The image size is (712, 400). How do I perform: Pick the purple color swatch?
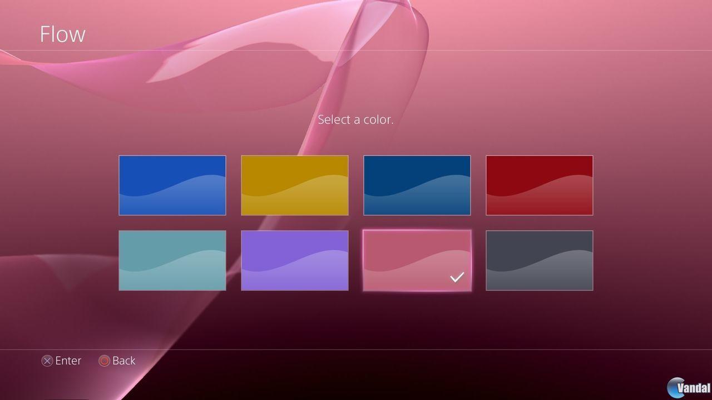[295, 261]
